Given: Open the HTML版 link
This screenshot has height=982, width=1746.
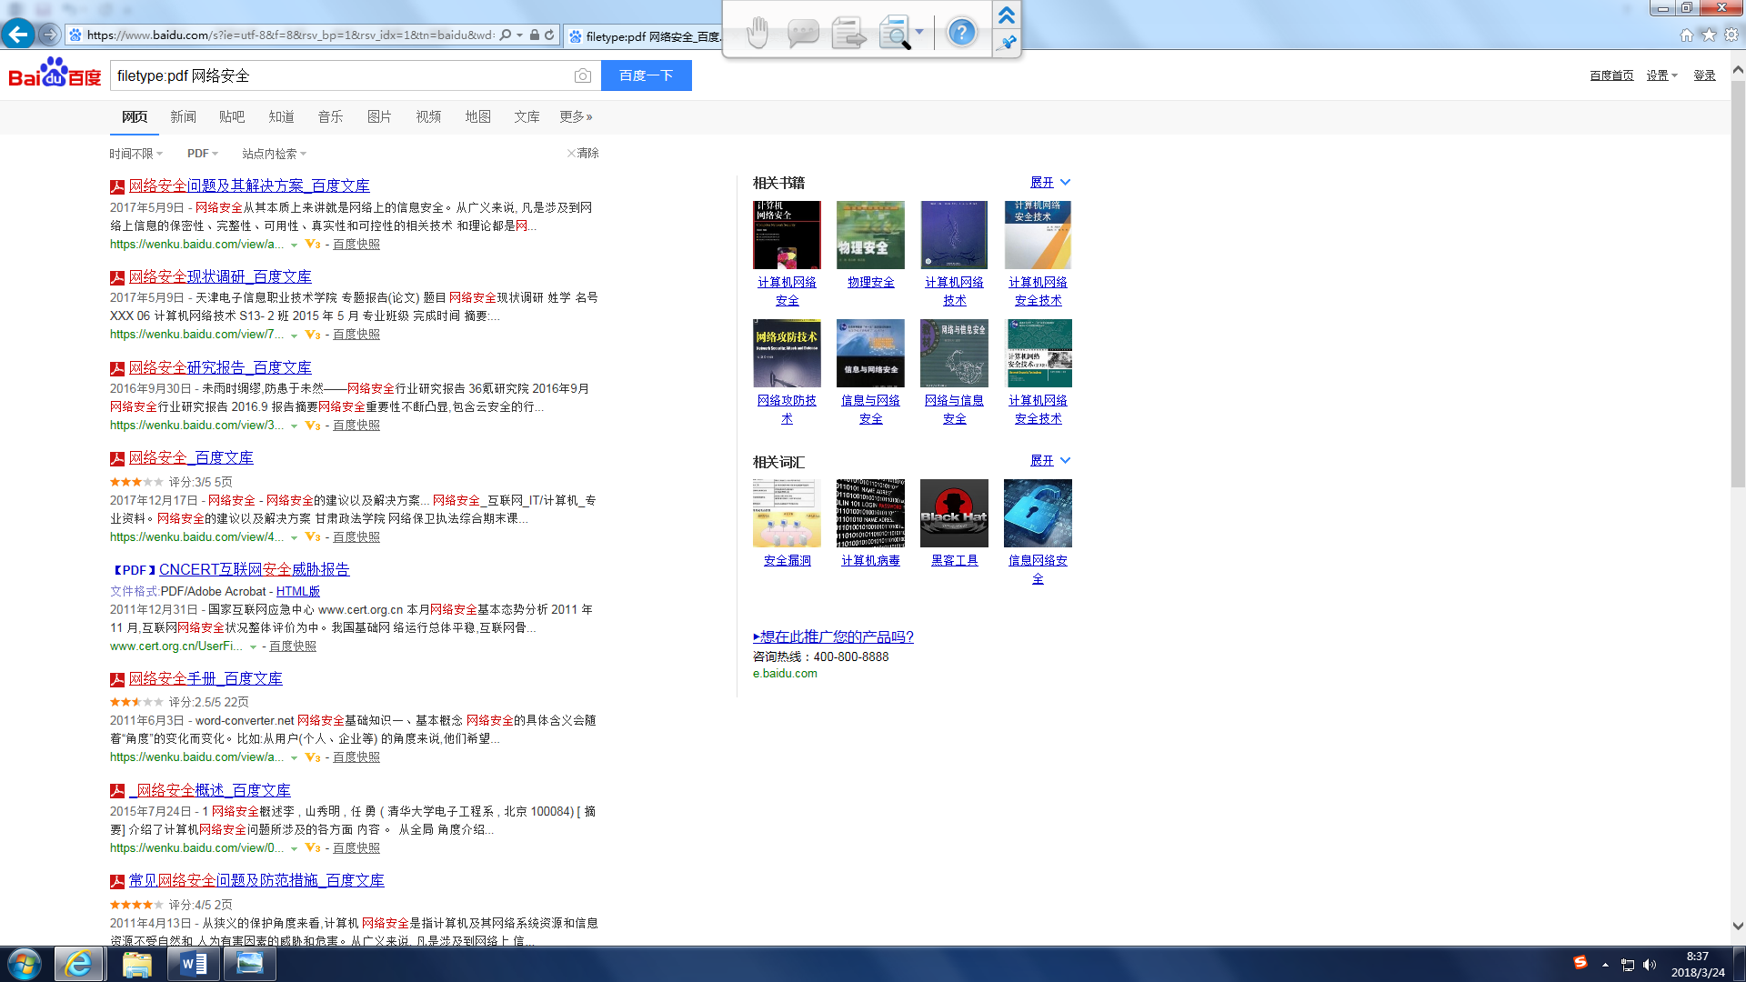Looking at the screenshot, I should tap(298, 591).
